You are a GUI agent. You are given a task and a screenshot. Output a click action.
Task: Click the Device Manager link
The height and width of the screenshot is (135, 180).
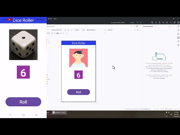[160, 78]
